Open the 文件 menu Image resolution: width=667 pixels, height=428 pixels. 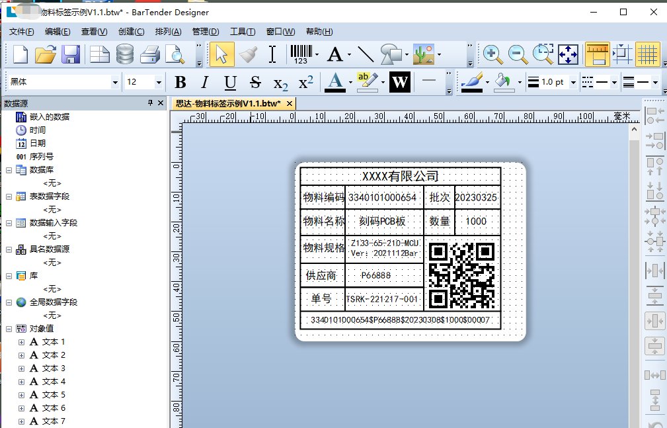click(21, 32)
